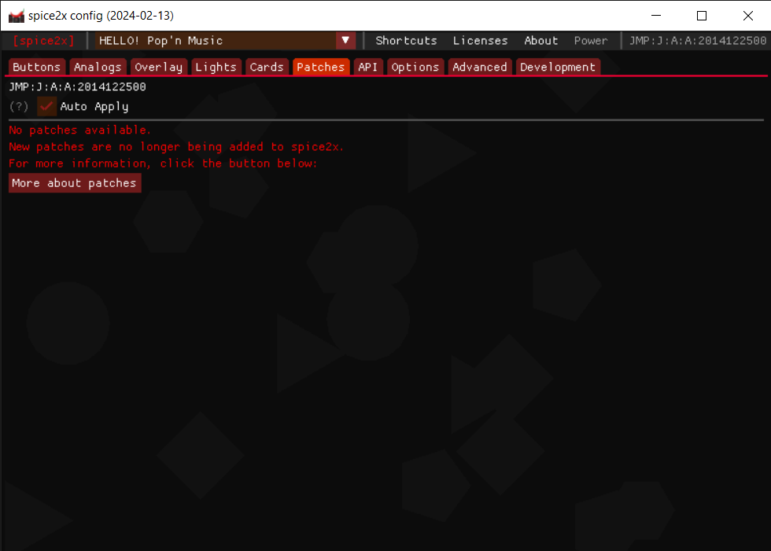Switch to the Options tab
Viewport: 771px width, 551px height.
415,67
